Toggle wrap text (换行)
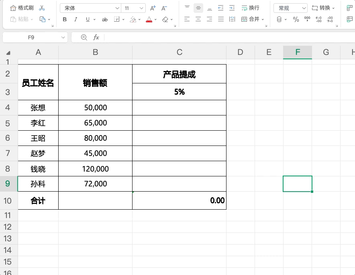 [251, 8]
